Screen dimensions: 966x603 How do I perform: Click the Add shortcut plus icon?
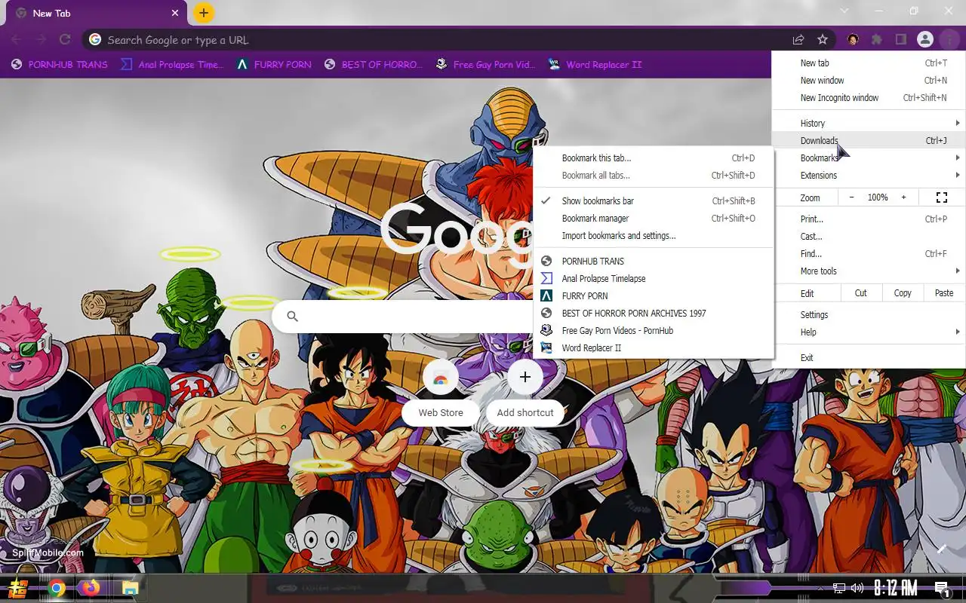[525, 377]
